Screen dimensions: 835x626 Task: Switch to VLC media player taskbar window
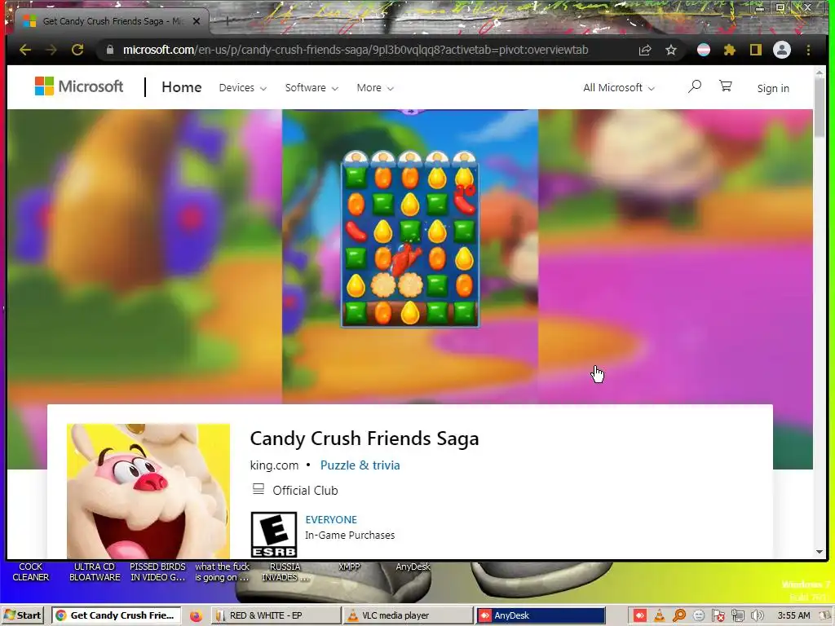click(x=408, y=616)
